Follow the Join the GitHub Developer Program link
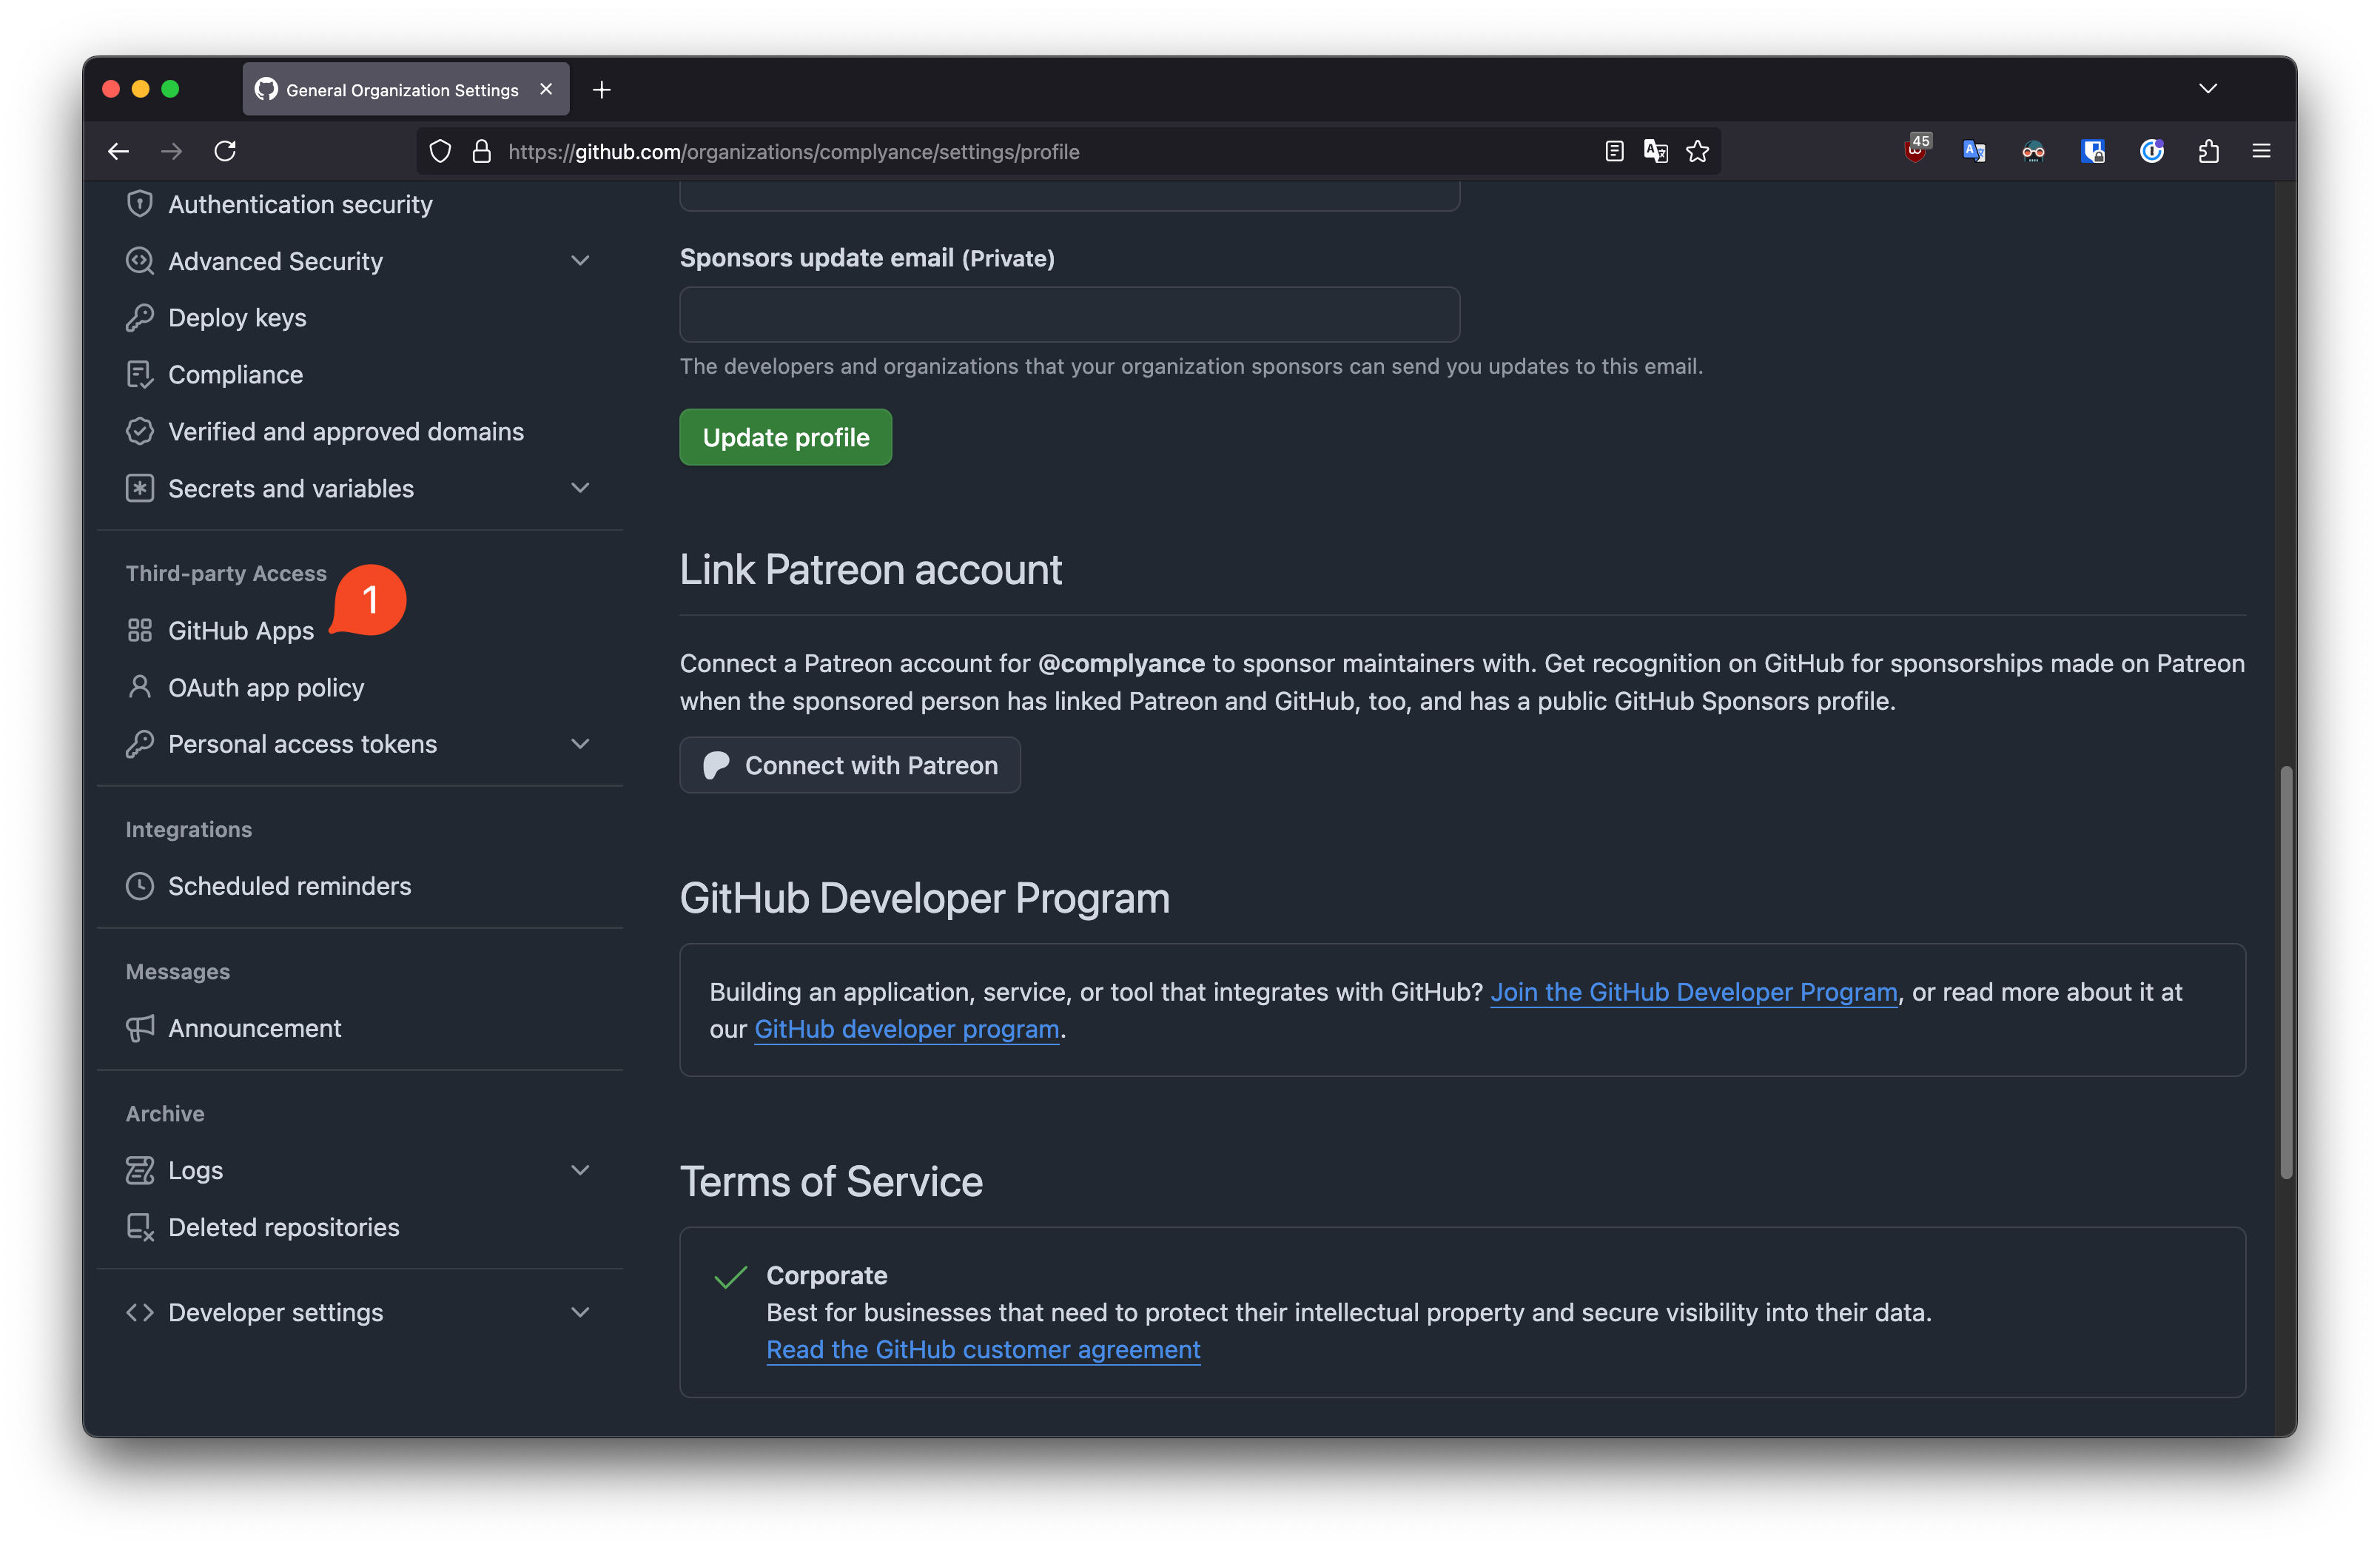The image size is (2380, 1547). point(1694,992)
